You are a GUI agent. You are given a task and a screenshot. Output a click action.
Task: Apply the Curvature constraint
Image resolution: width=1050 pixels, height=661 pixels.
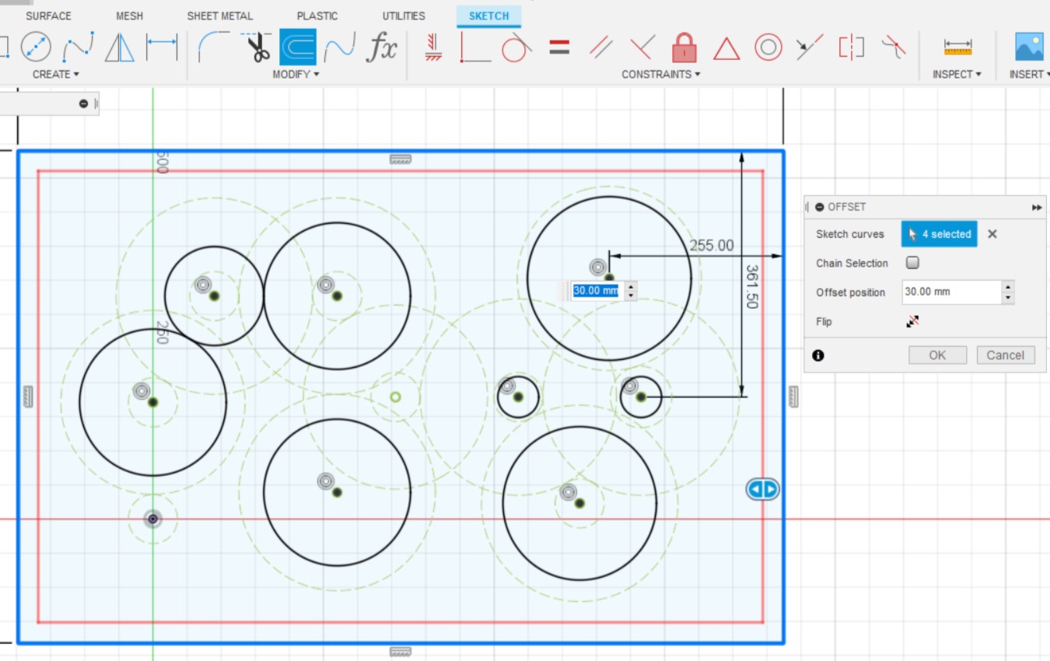[894, 48]
